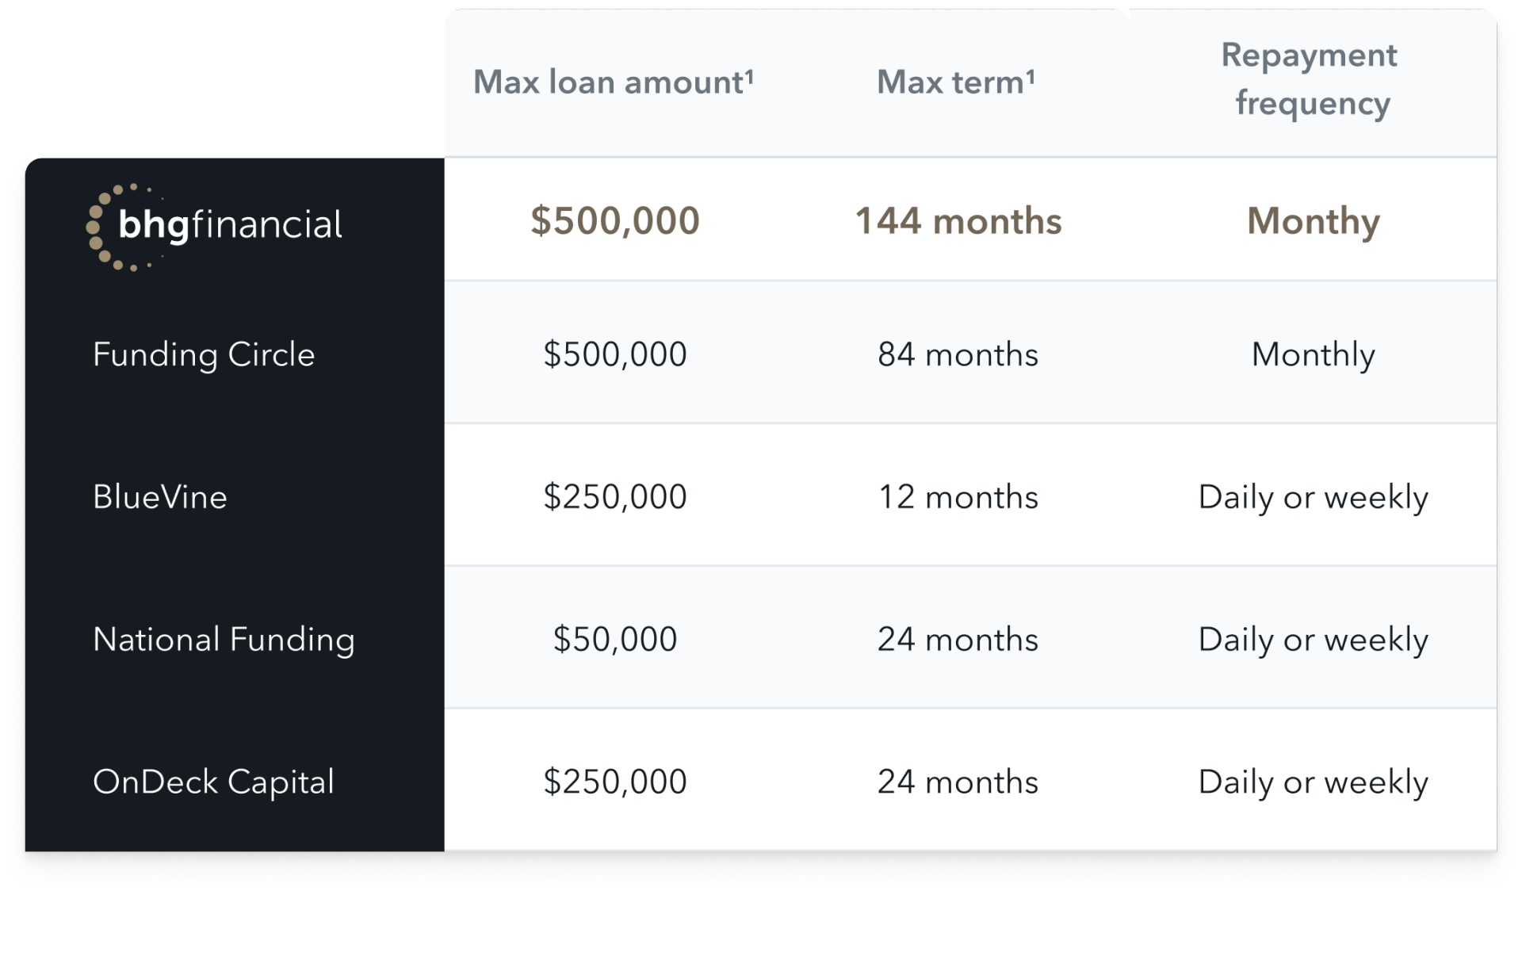Click Funding Circle's Monthly repayment cell
The image size is (1522, 975).
(x=1314, y=355)
